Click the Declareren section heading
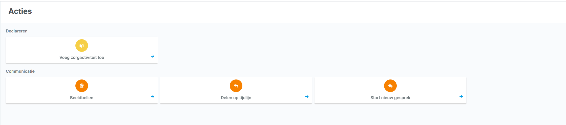This screenshot has width=566, height=125. pyautogui.click(x=17, y=31)
